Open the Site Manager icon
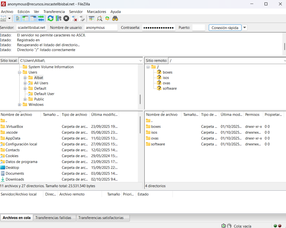The image size is (286, 228). tap(3, 18)
